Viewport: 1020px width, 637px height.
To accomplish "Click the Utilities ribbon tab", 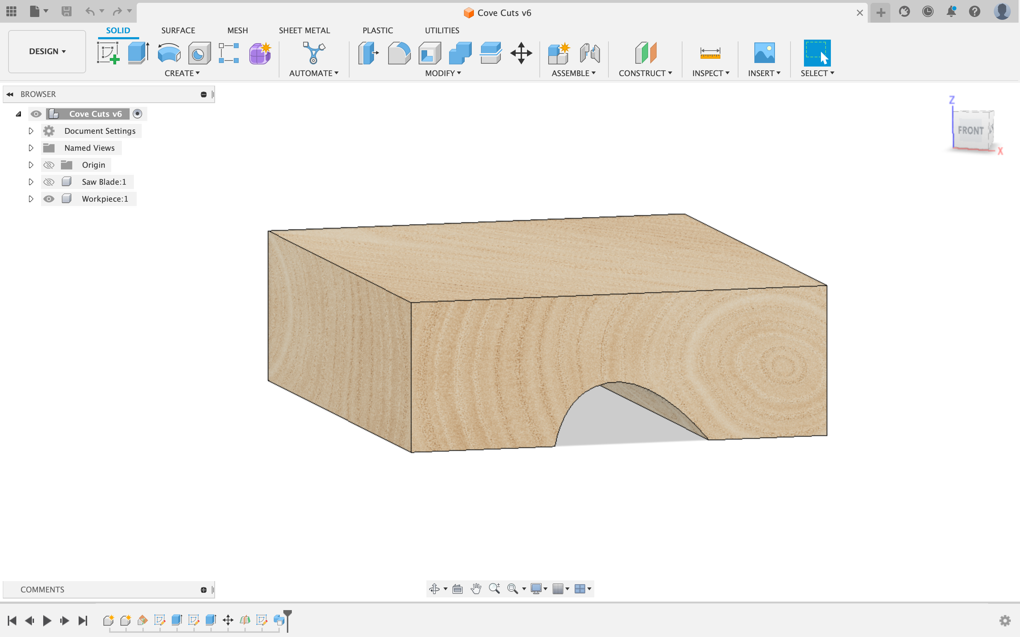I will [x=441, y=30].
